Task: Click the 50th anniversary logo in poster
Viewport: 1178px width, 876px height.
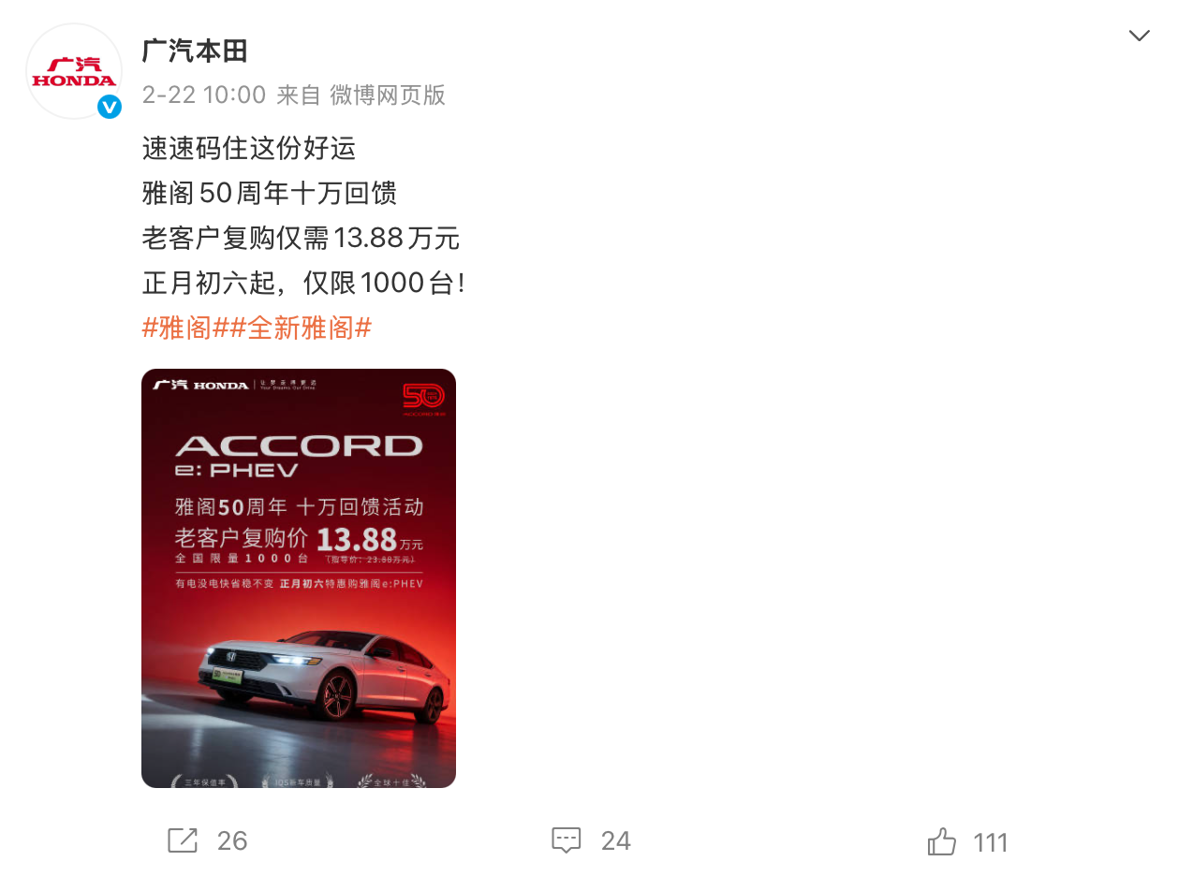Action: point(424,398)
